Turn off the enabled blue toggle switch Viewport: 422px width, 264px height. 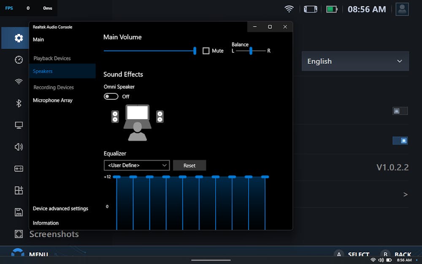click(400, 140)
